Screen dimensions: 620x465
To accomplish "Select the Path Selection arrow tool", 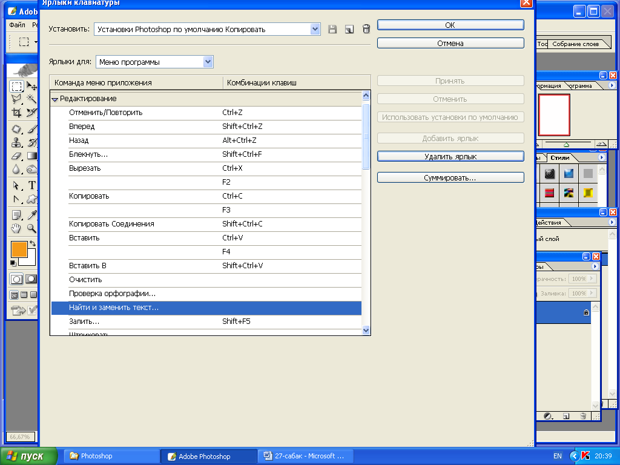I will point(16,185).
